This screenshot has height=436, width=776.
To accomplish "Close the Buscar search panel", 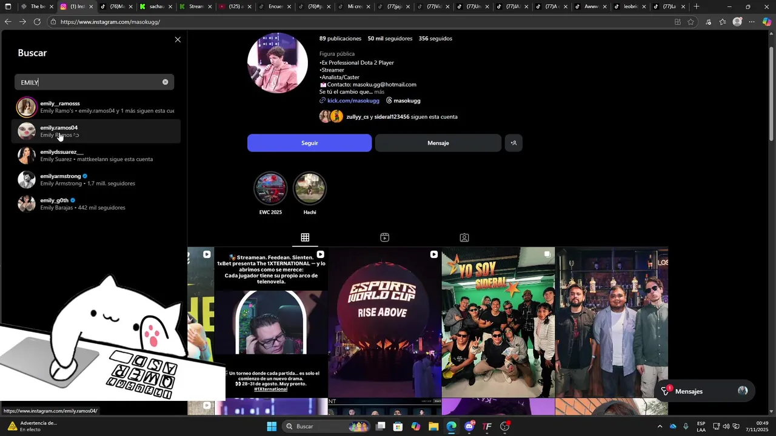I will (178, 39).
